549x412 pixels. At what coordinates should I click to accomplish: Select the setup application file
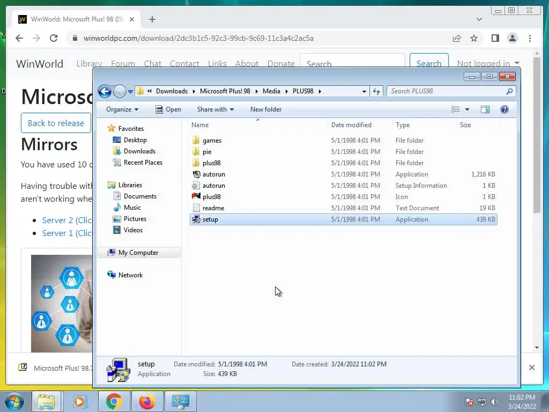[344, 219]
